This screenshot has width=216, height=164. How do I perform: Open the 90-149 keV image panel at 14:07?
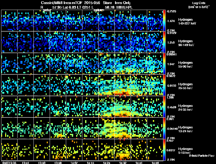coord(74,42)
